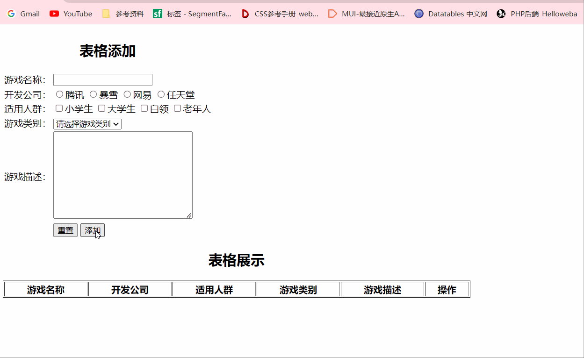Image resolution: width=584 pixels, height=358 pixels.
Task: Tick the 大学生 checkbox
Action: click(x=101, y=108)
